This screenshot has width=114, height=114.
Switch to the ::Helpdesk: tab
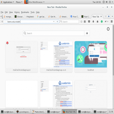click(x=30, y=17)
